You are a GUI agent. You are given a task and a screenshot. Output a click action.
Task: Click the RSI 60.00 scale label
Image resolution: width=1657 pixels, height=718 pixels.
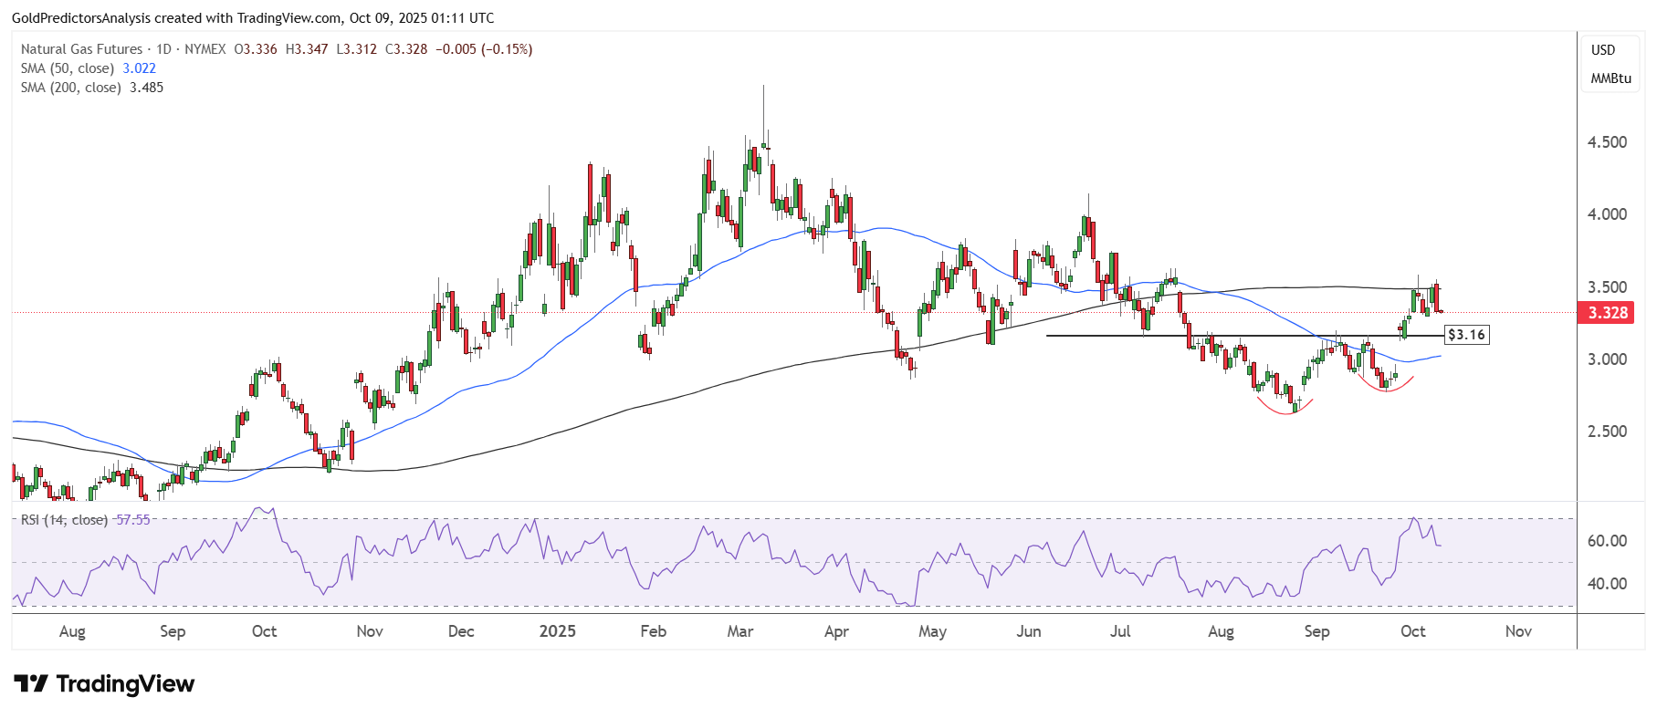click(1607, 541)
